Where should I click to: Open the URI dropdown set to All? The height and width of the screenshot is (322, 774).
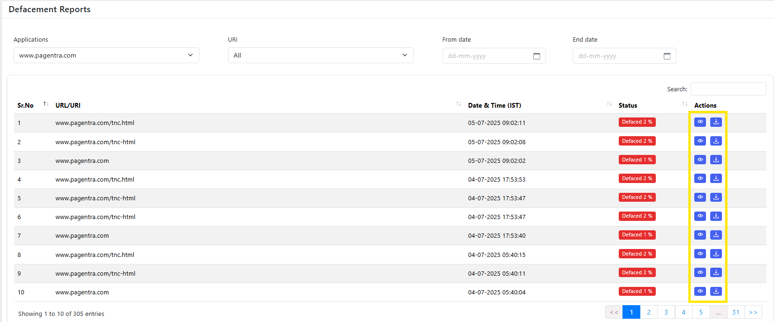coord(321,55)
